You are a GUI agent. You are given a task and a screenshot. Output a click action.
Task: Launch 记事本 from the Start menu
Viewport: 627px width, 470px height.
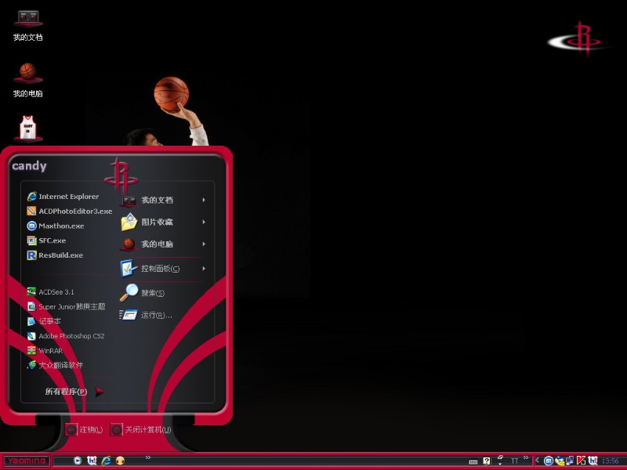point(44,321)
